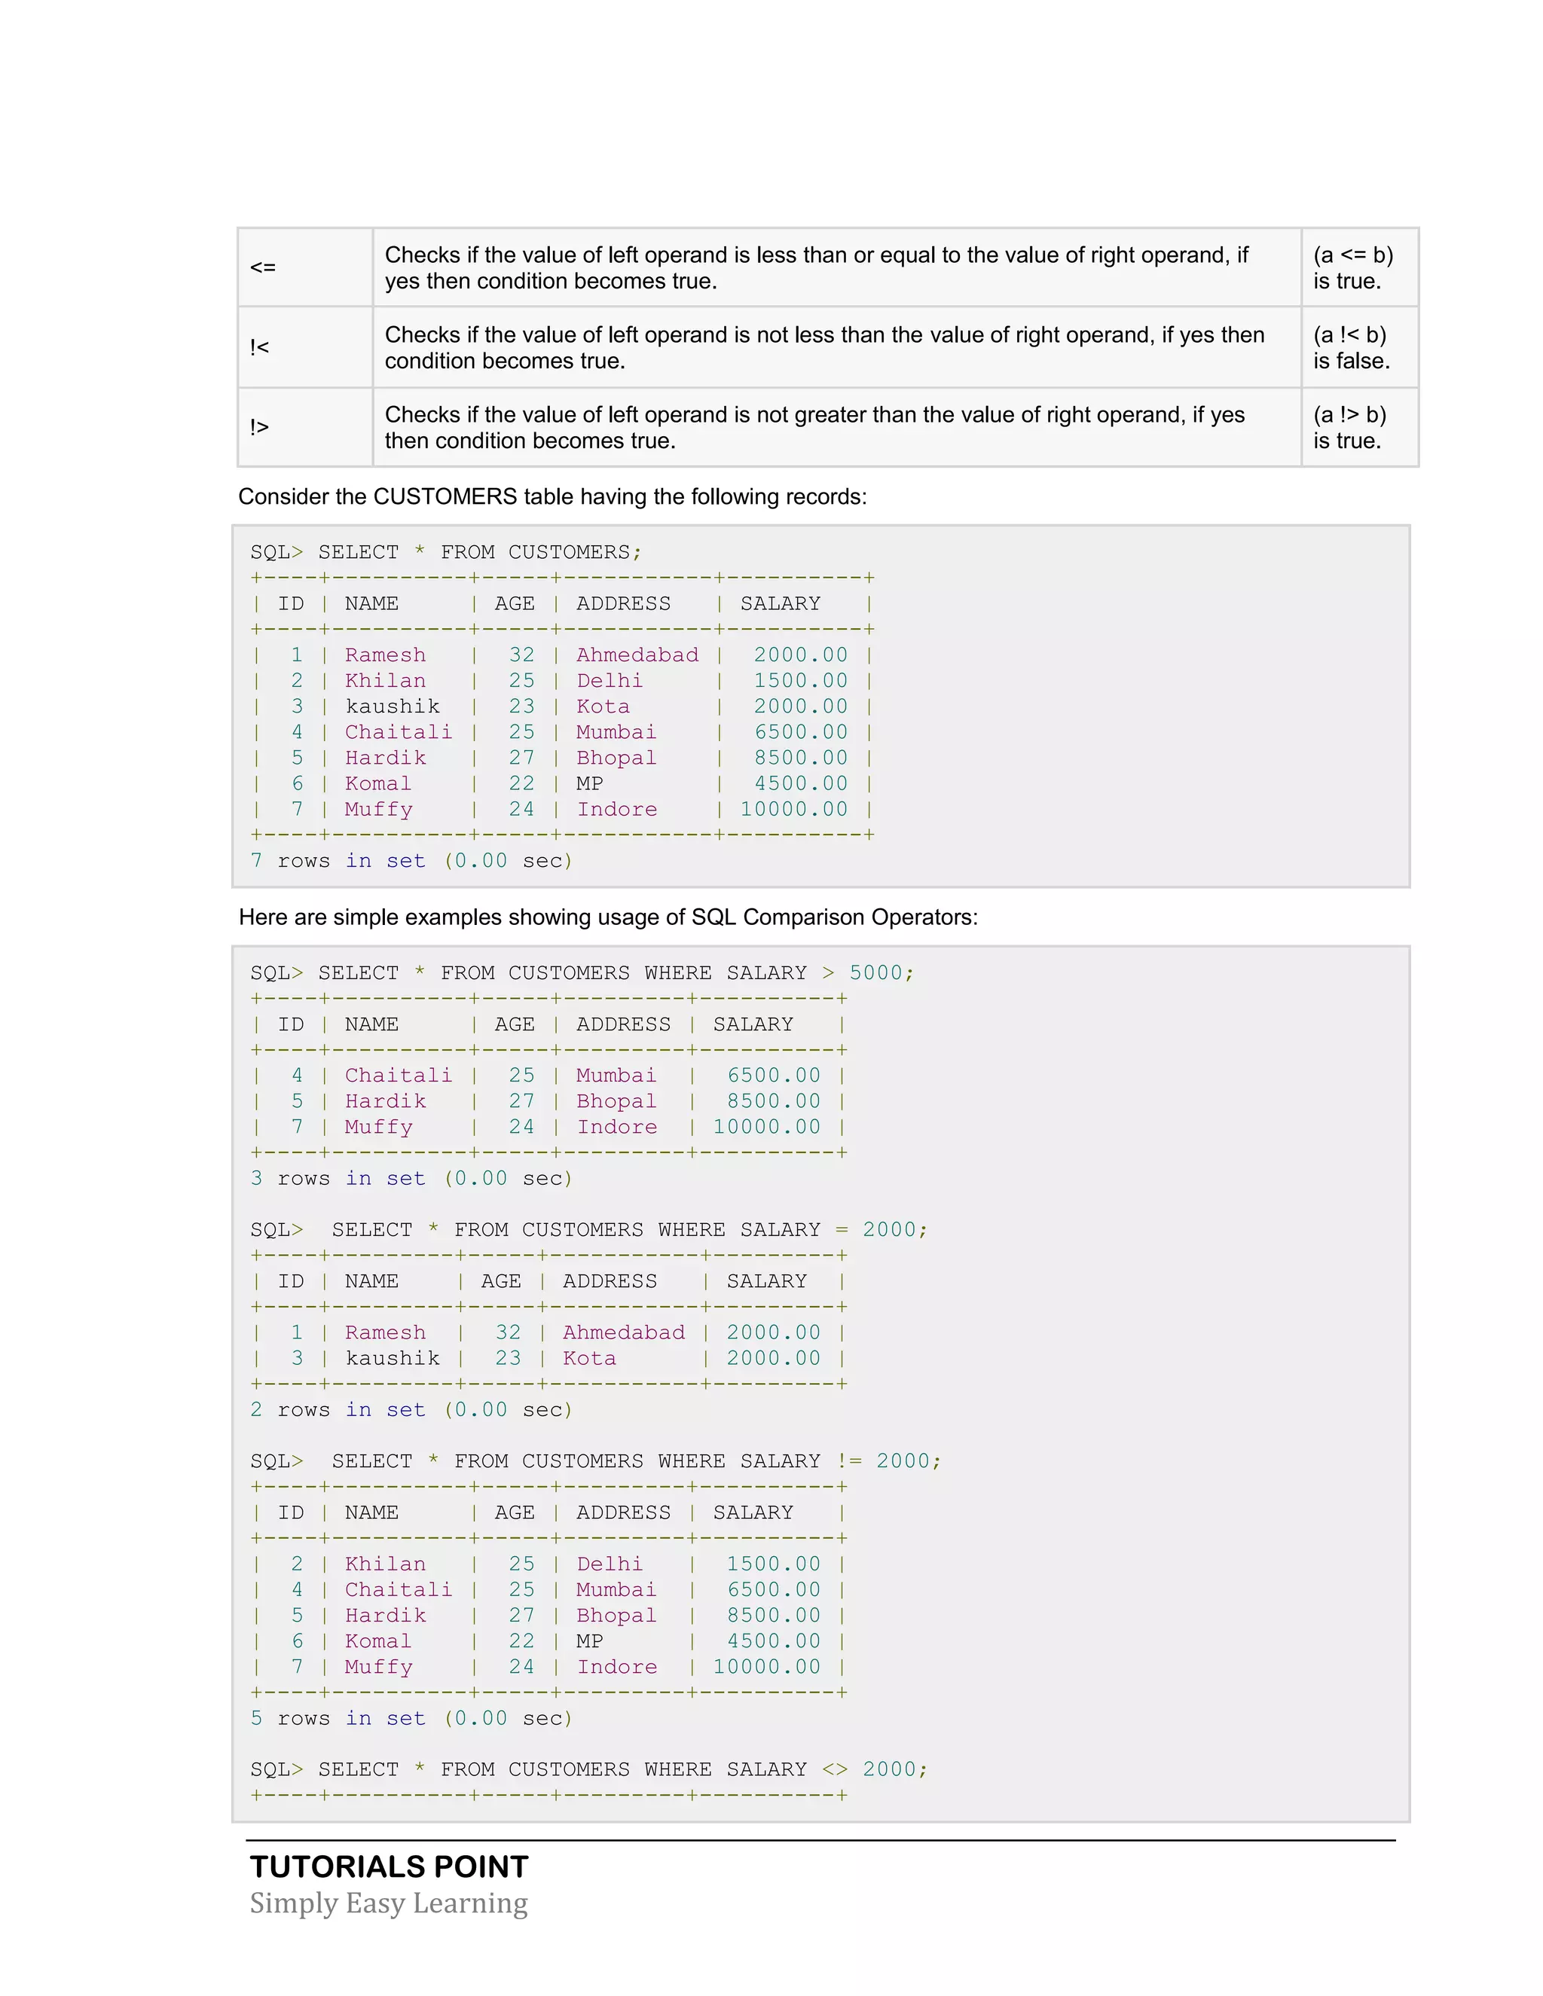Viewport: 1543px width, 1996px height.
Task: Click 'Ahmedabad' in the SALARY = 2000 results
Action: pyautogui.click(x=623, y=1332)
